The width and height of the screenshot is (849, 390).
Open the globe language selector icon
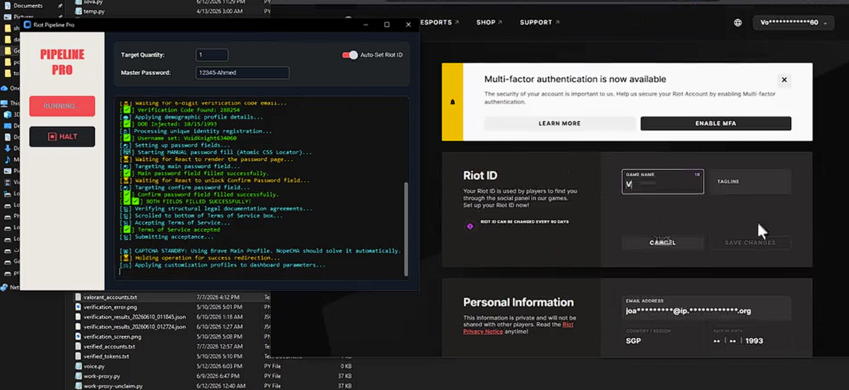point(738,22)
